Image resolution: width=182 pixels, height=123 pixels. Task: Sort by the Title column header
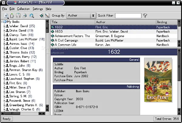coord(73,22)
